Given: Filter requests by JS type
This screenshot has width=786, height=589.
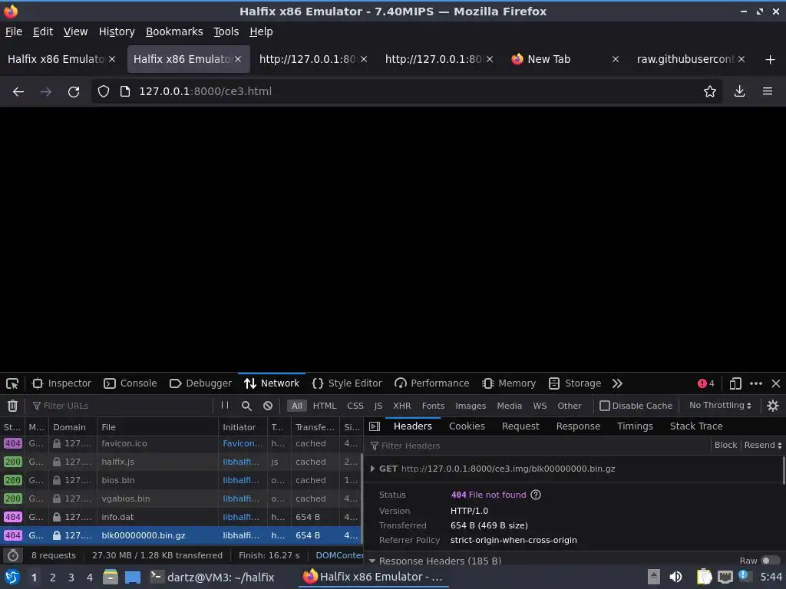Looking at the screenshot, I should tap(378, 406).
